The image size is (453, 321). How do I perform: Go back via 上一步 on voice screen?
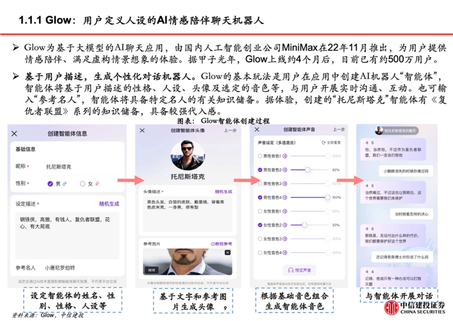click(x=338, y=129)
